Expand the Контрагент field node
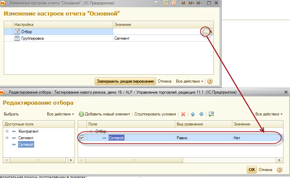Viewport: 290px width, 178px height. pos(7,131)
